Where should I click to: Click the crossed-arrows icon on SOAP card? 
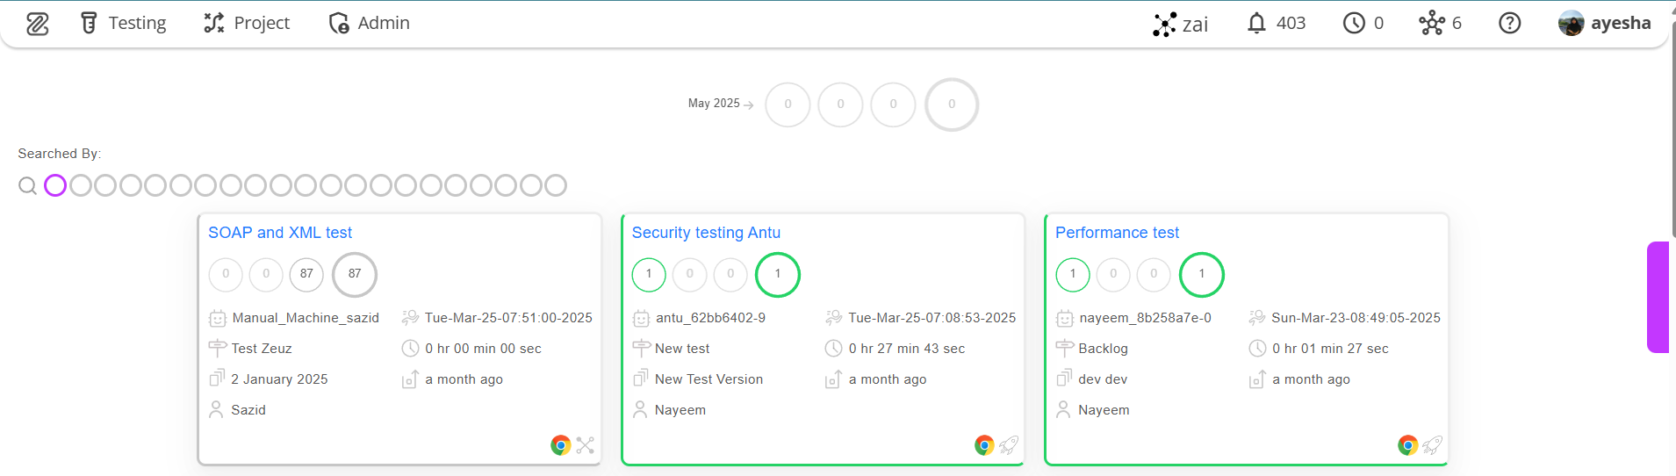click(x=586, y=445)
